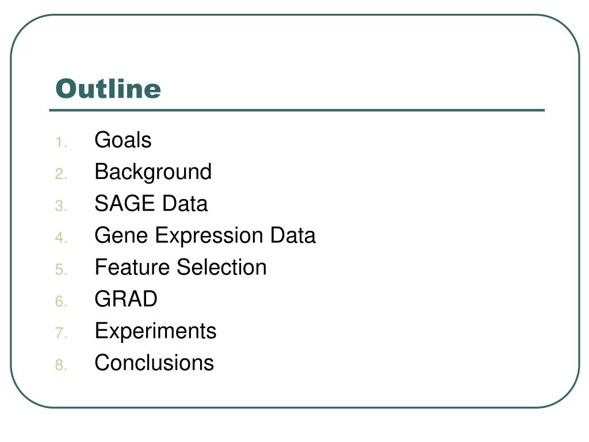589x442 pixels.
Task: Click the word Selection in Feature Selection
Action: click(x=221, y=267)
